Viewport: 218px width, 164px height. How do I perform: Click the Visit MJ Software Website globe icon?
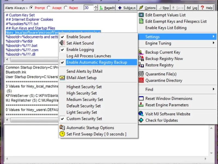(x=141, y=114)
